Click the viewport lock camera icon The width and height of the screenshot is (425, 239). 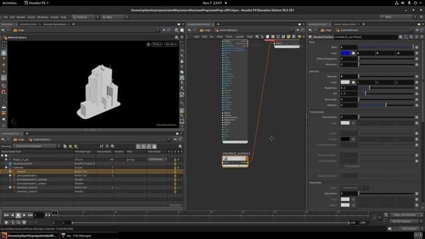(148, 44)
